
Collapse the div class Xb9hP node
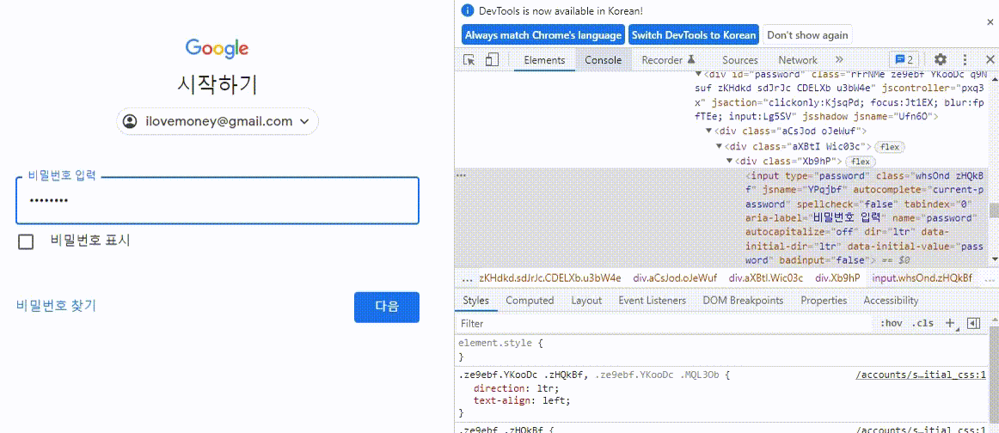[730, 162]
